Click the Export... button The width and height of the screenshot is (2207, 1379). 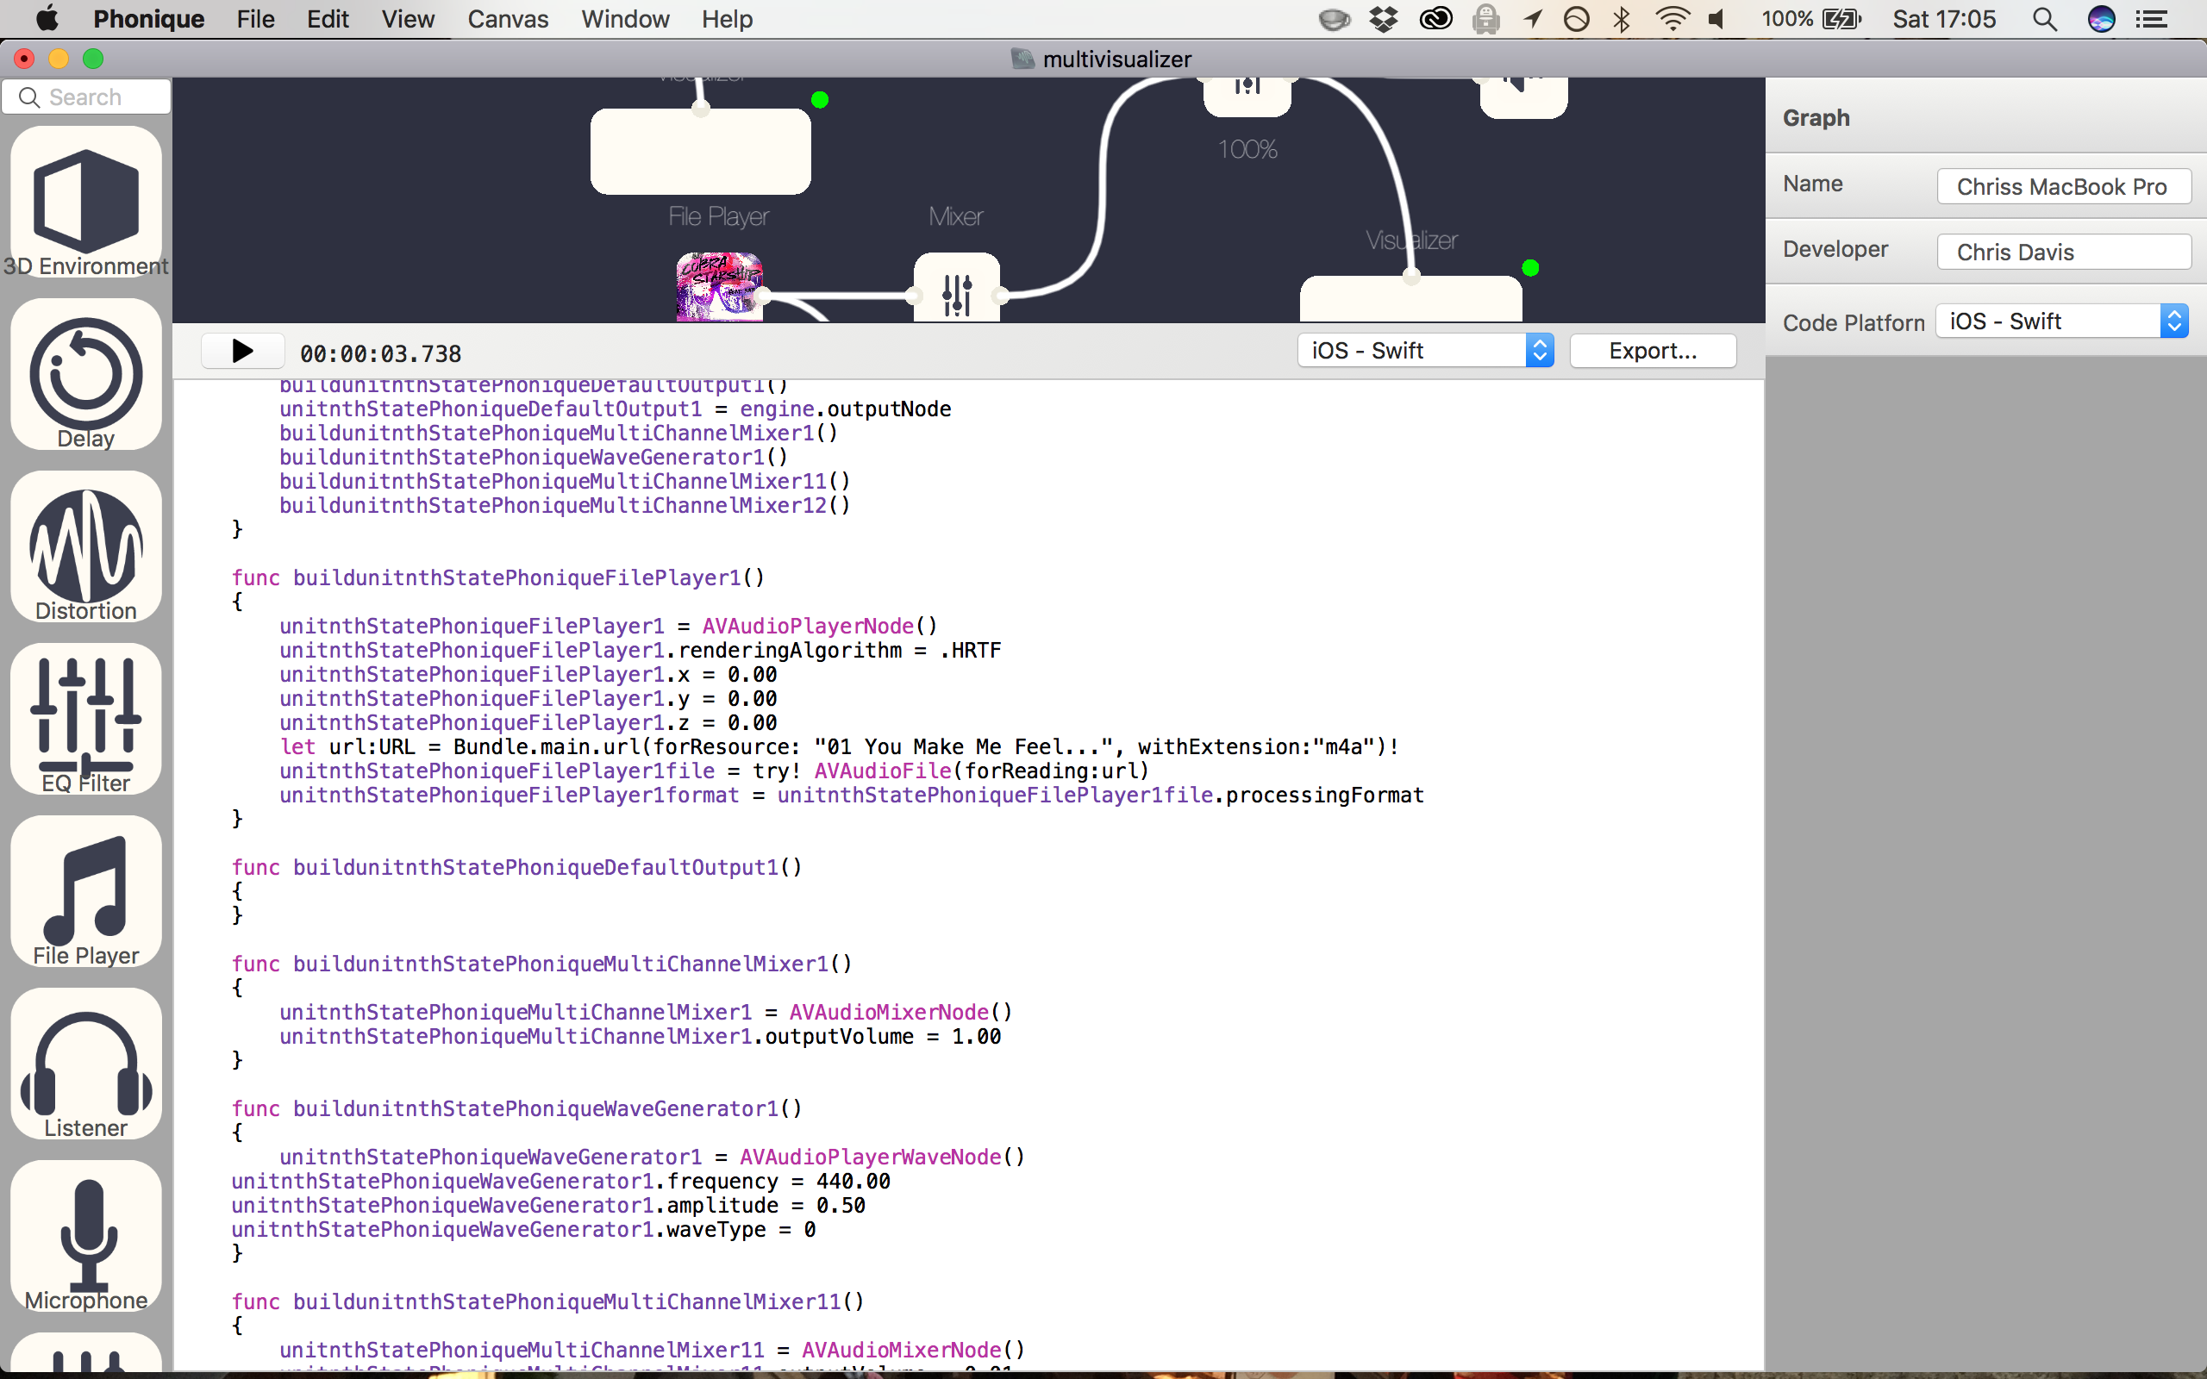pyautogui.click(x=1652, y=351)
